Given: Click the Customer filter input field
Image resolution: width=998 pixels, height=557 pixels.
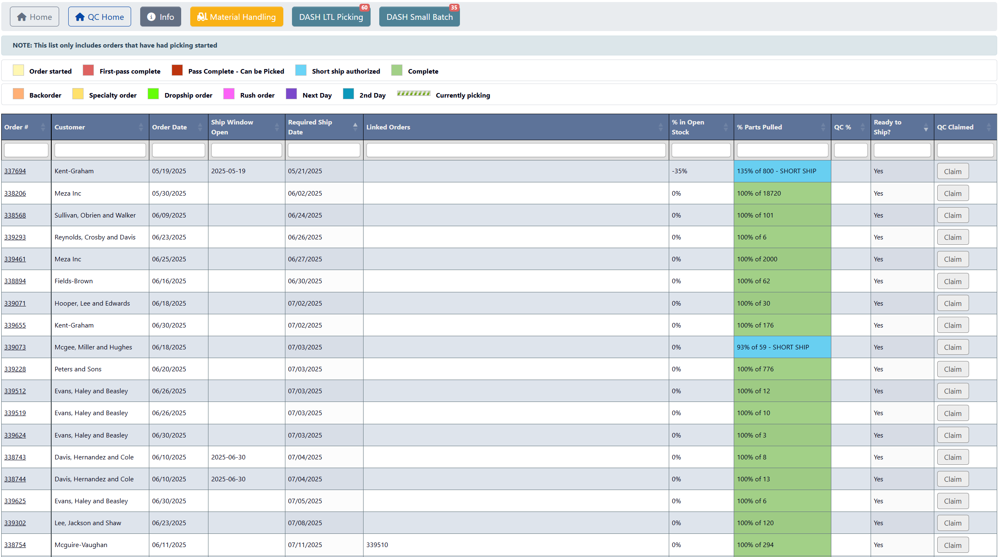Looking at the screenshot, I should [100, 150].
